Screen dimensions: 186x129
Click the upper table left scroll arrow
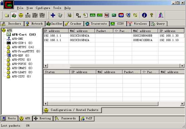coord(46,66)
